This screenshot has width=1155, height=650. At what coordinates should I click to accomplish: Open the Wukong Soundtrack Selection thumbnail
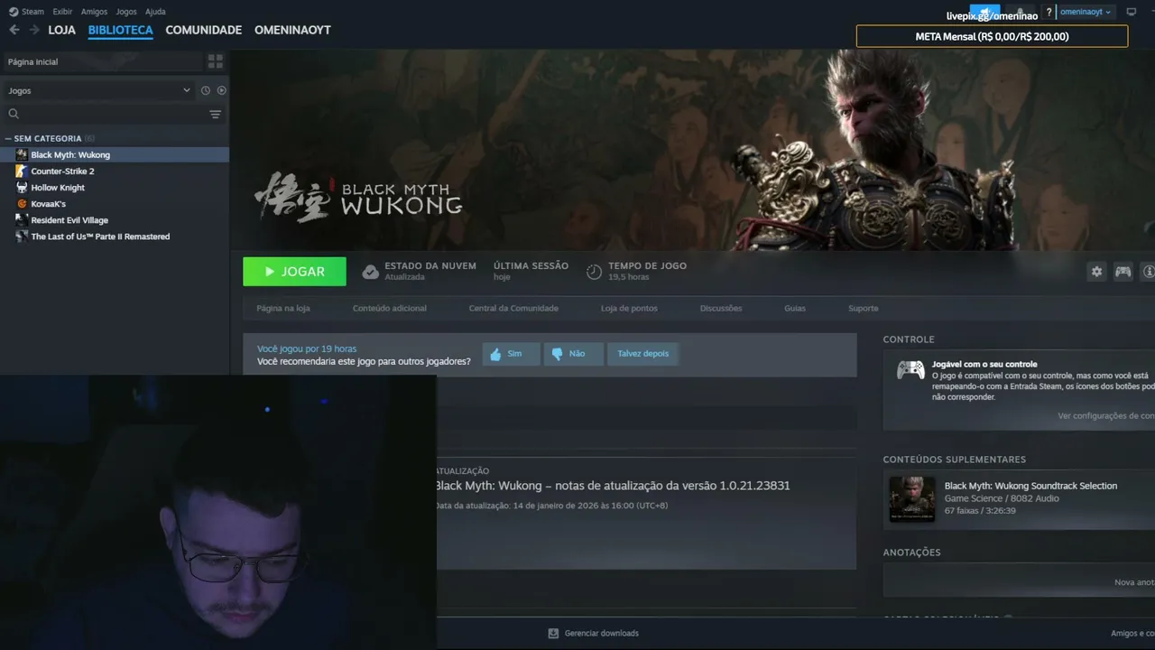click(911, 499)
